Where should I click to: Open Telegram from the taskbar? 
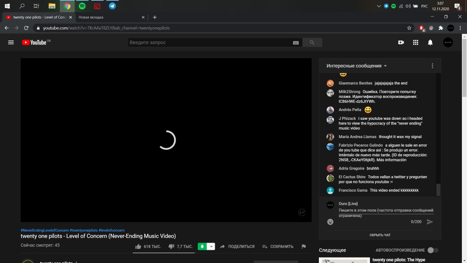[112, 6]
